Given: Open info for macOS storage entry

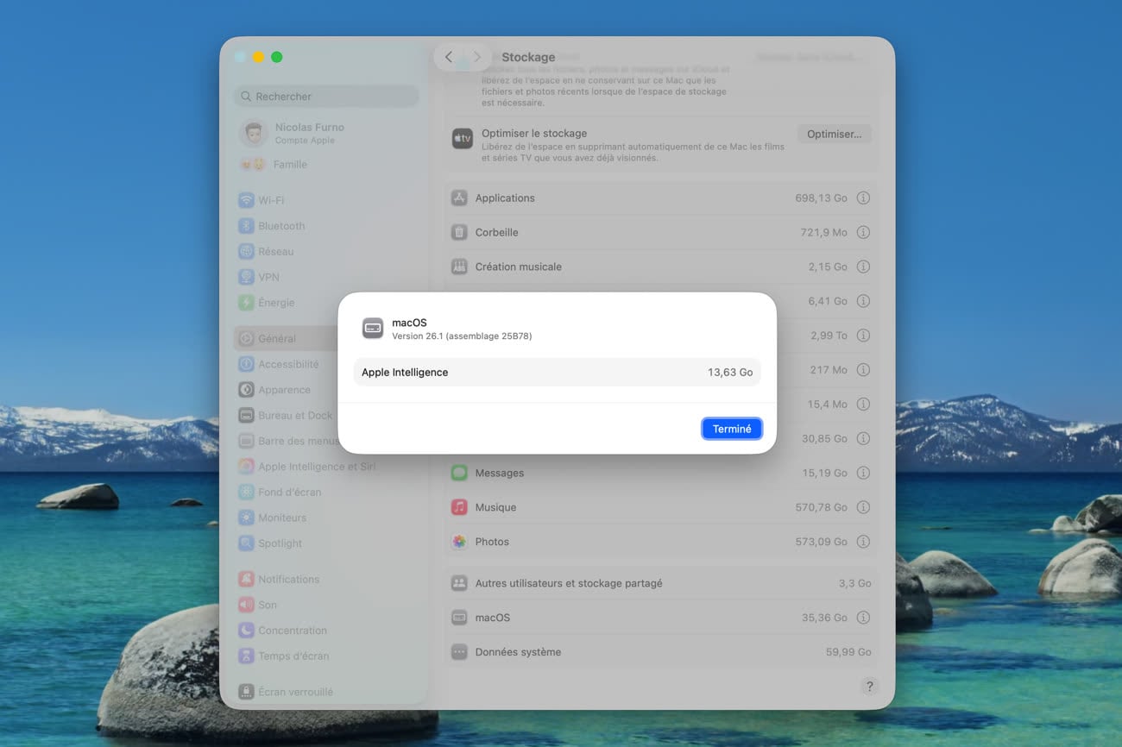Looking at the screenshot, I should [863, 618].
